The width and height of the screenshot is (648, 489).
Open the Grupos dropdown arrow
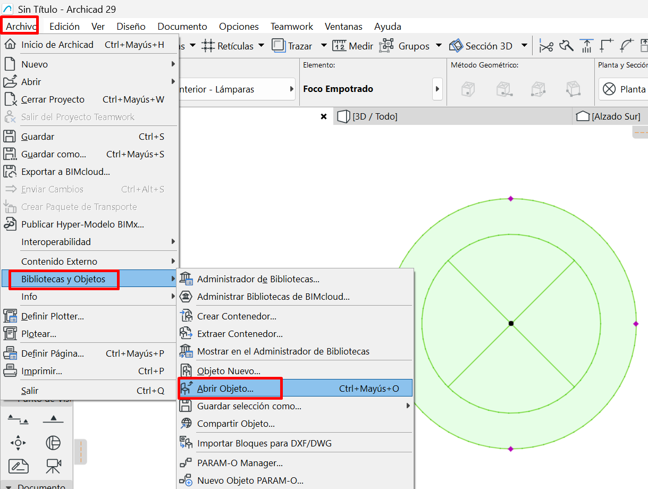439,46
